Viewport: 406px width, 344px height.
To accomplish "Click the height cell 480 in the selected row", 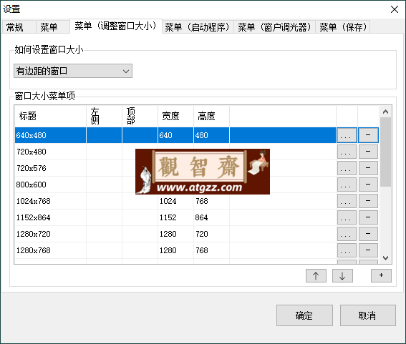I will pyautogui.click(x=211, y=135).
